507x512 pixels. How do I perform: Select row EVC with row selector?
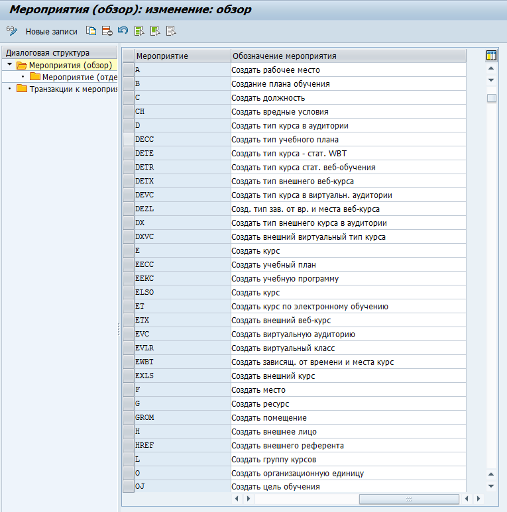[129, 334]
